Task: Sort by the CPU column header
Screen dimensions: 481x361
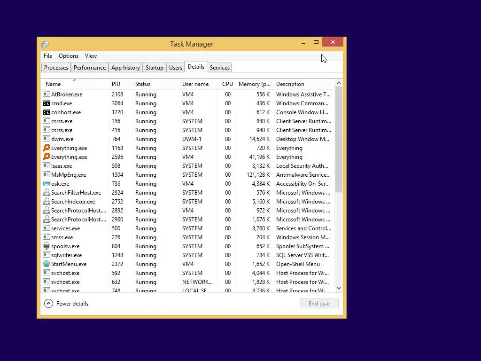Action: (x=227, y=84)
